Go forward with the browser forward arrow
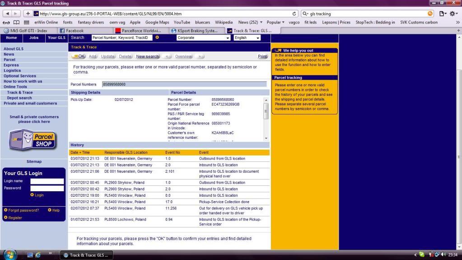 point(16,14)
